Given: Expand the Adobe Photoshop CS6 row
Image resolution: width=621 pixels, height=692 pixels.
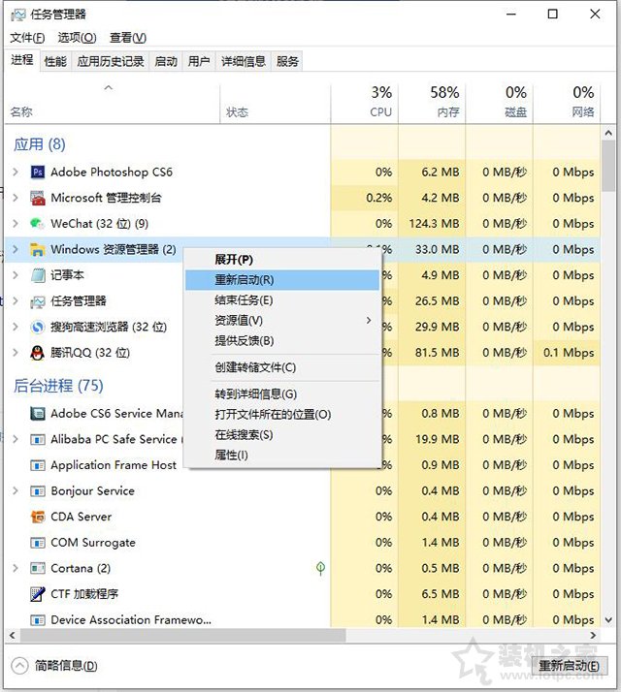Looking at the screenshot, I should (16, 172).
